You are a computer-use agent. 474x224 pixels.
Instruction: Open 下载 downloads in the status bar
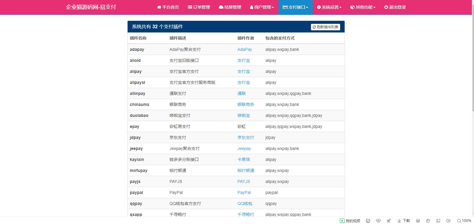tap(404, 221)
